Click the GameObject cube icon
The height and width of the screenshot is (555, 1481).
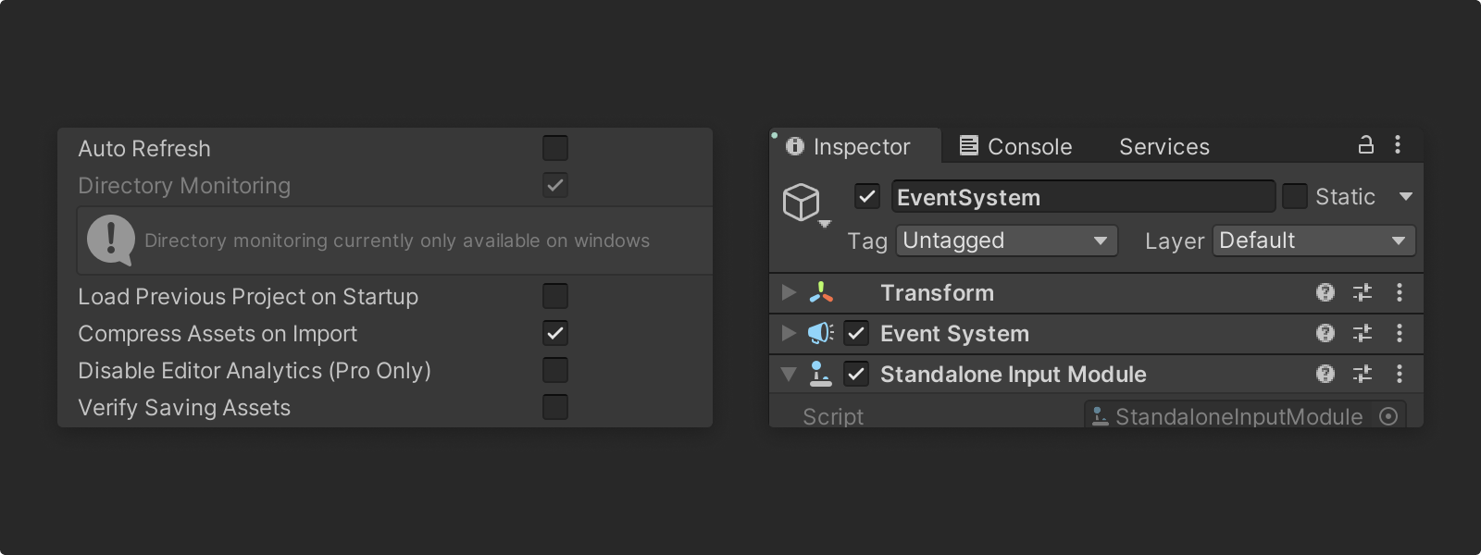[x=802, y=201]
